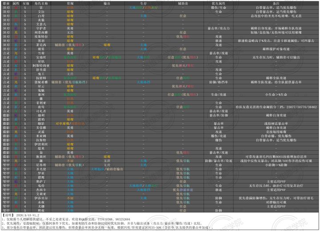
Task: Select the 职业 column header
Action: click(6, 4)
